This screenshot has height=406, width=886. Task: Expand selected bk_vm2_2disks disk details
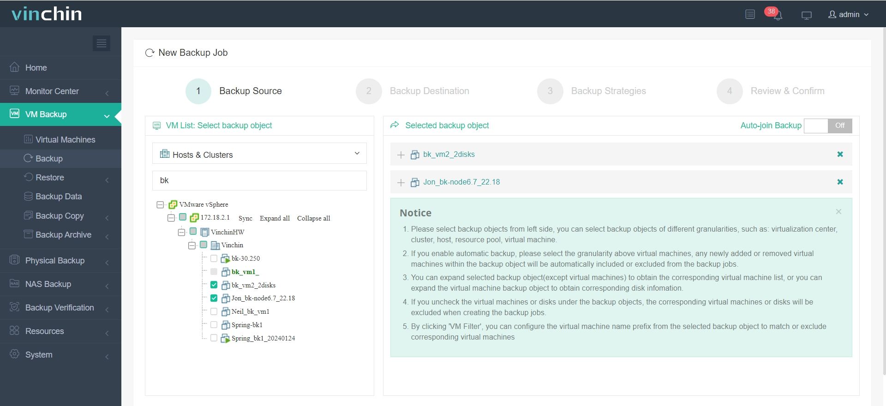tap(401, 155)
